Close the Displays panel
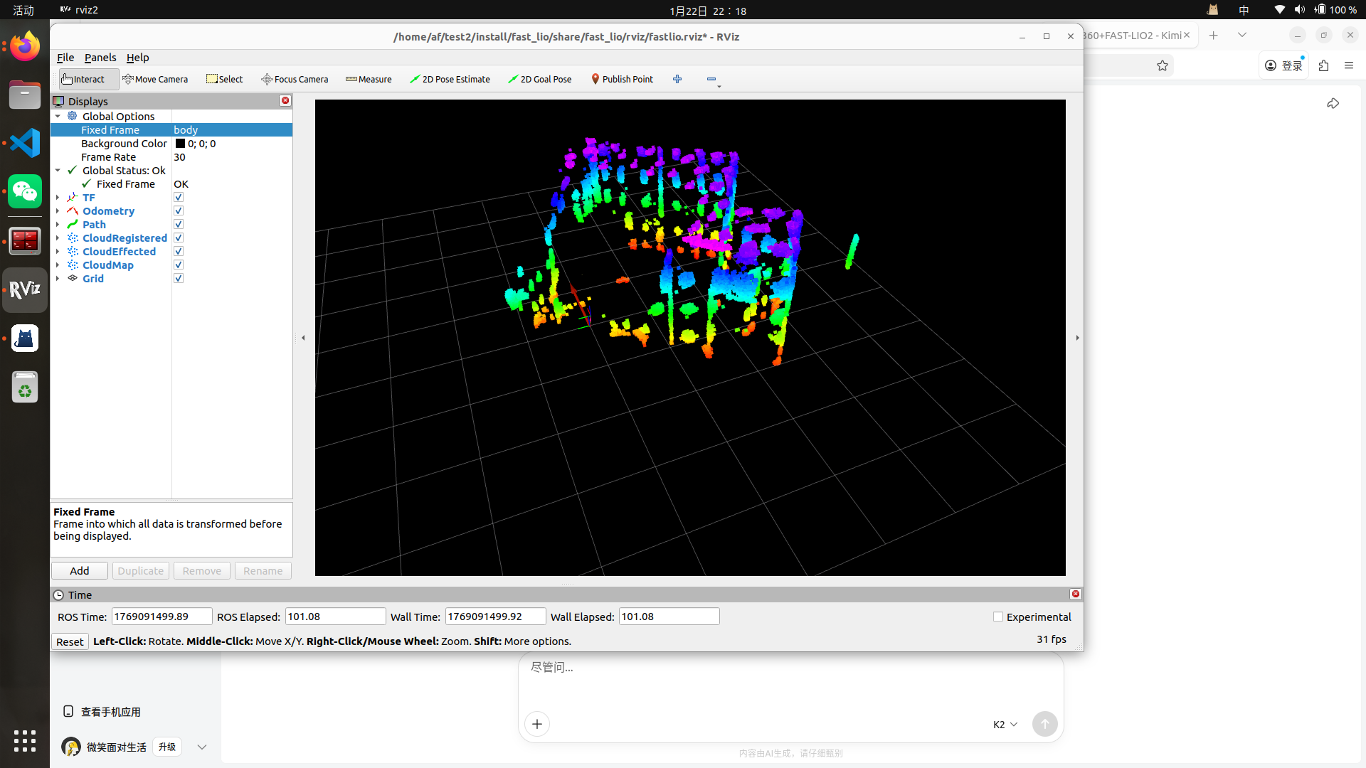The image size is (1366, 768). pyautogui.click(x=285, y=101)
